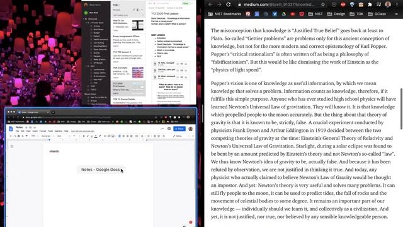Image resolution: width=403 pixels, height=227 pixels.
Task: Open the How To Lie With Statistics note
Action: pos(128,25)
